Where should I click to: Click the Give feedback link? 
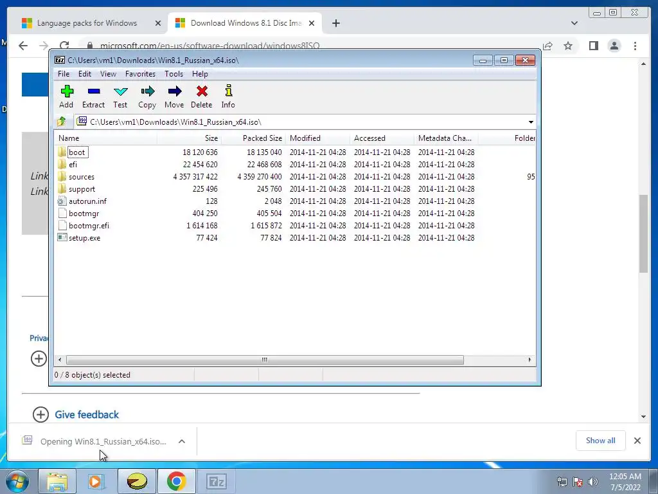87,415
